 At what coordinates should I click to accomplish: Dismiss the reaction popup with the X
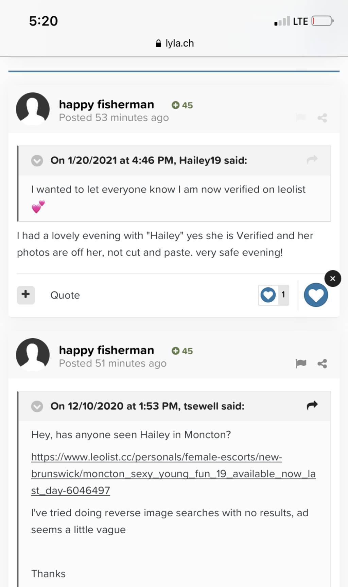click(x=333, y=279)
